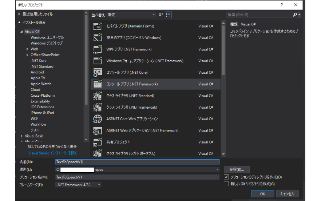
Task: Click the search magnifier icon
Action: 295,15
